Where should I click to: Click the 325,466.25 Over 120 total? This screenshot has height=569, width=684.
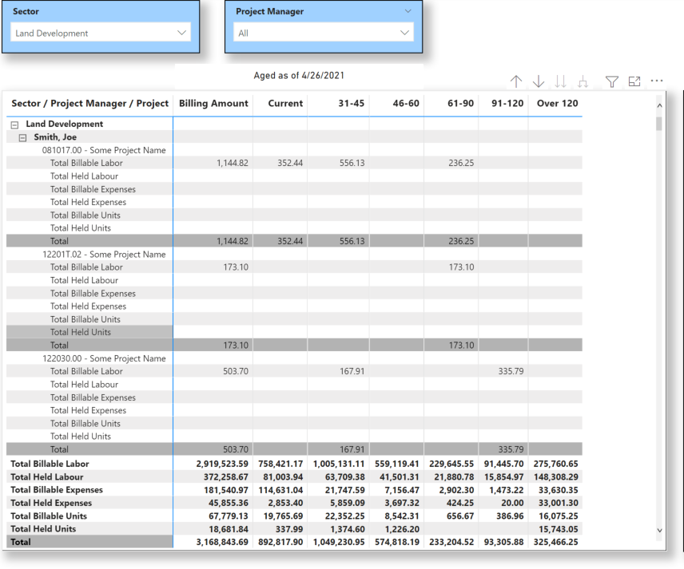pos(555,542)
